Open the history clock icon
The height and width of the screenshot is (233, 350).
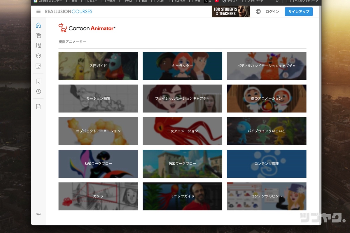tap(38, 91)
